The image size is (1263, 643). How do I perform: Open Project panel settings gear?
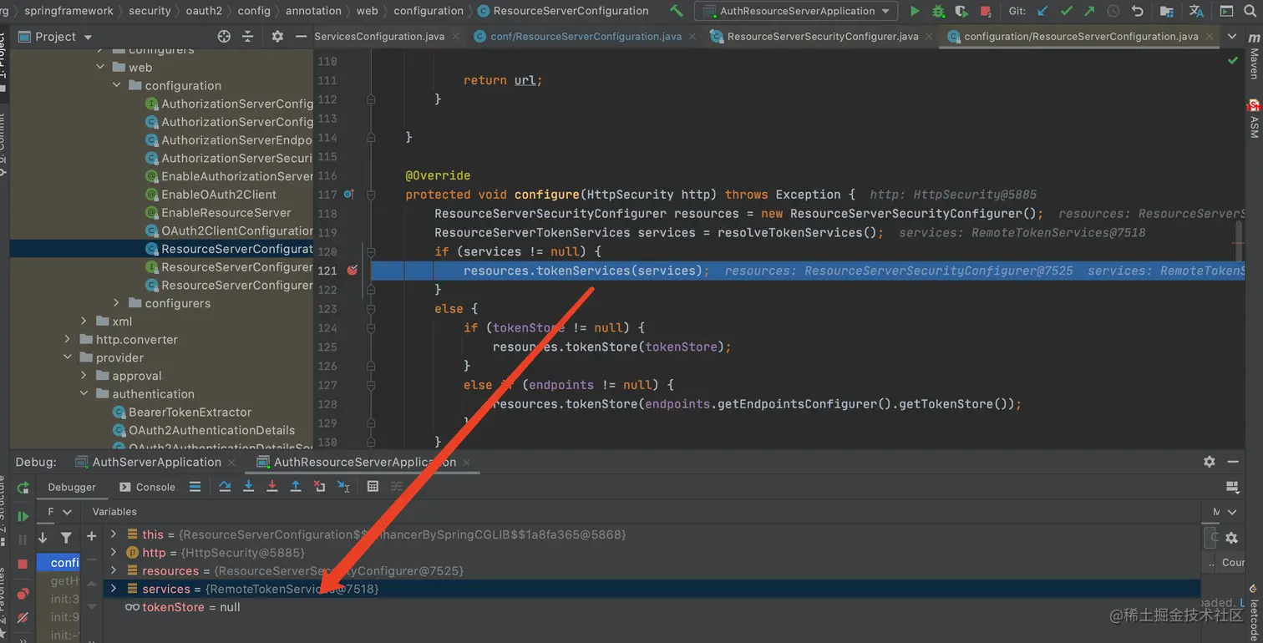pyautogui.click(x=277, y=37)
